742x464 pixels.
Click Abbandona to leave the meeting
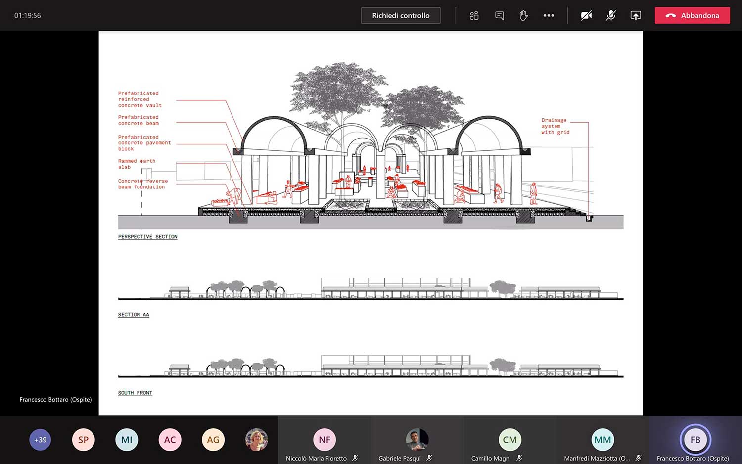(692, 16)
